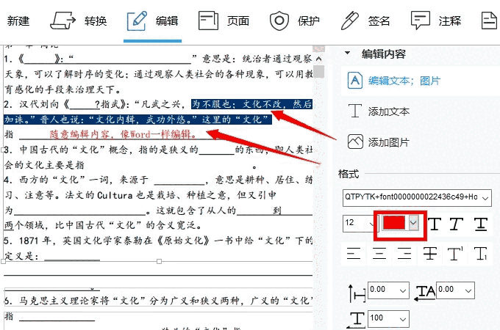Click the red font color swatch
The height and width of the screenshot is (330, 500).
pyautogui.click(x=394, y=222)
